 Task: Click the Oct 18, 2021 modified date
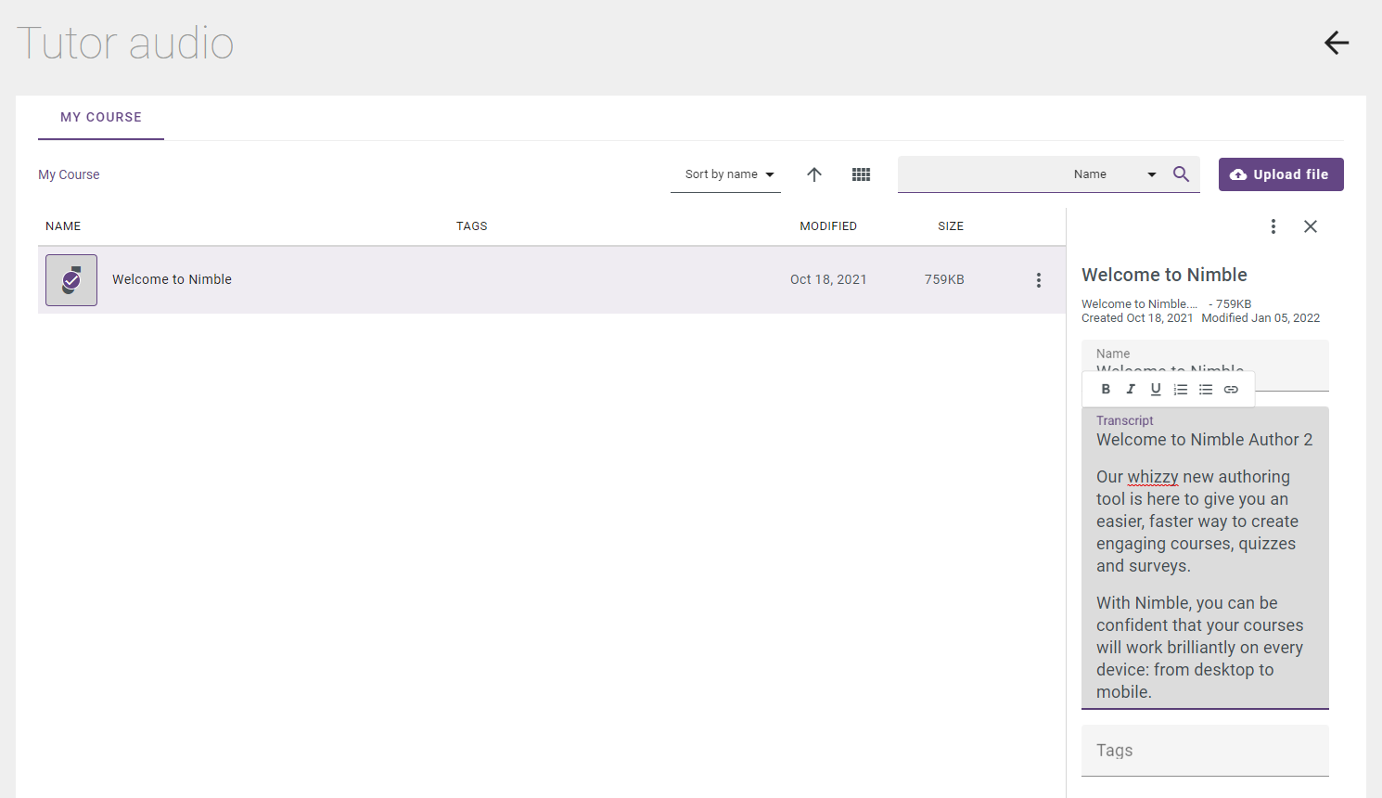(828, 279)
